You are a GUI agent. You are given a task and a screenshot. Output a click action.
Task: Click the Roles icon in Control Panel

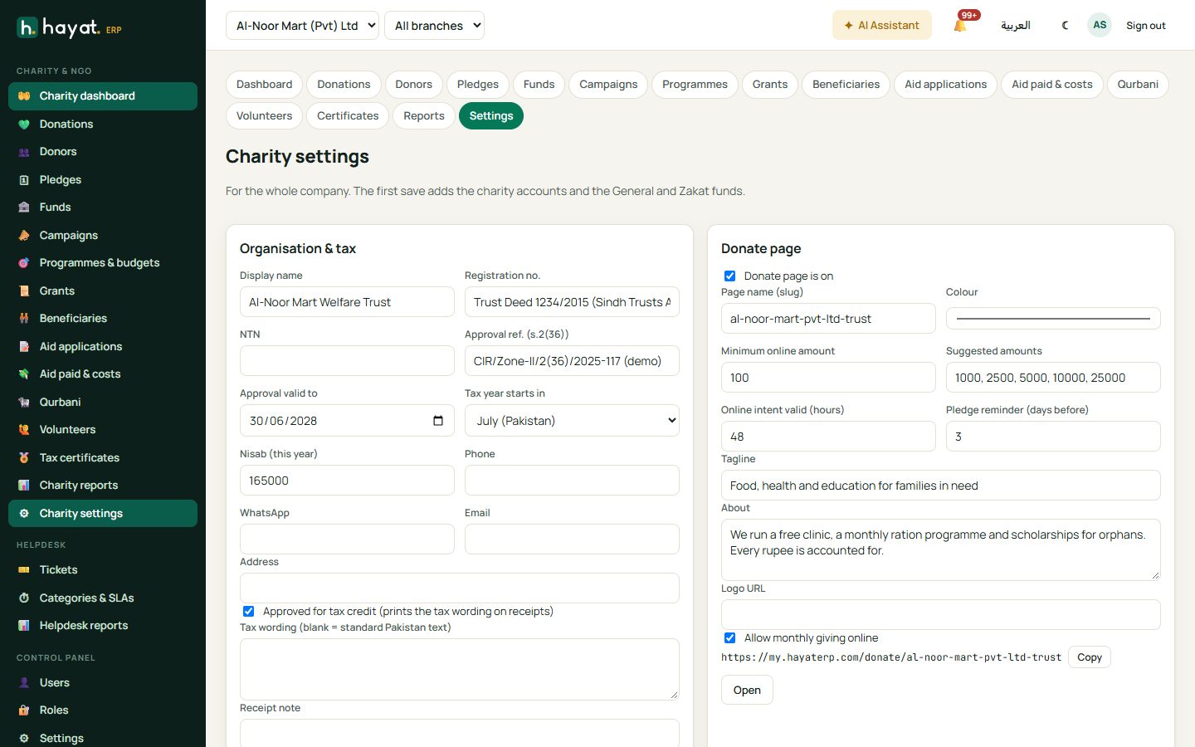[24, 710]
